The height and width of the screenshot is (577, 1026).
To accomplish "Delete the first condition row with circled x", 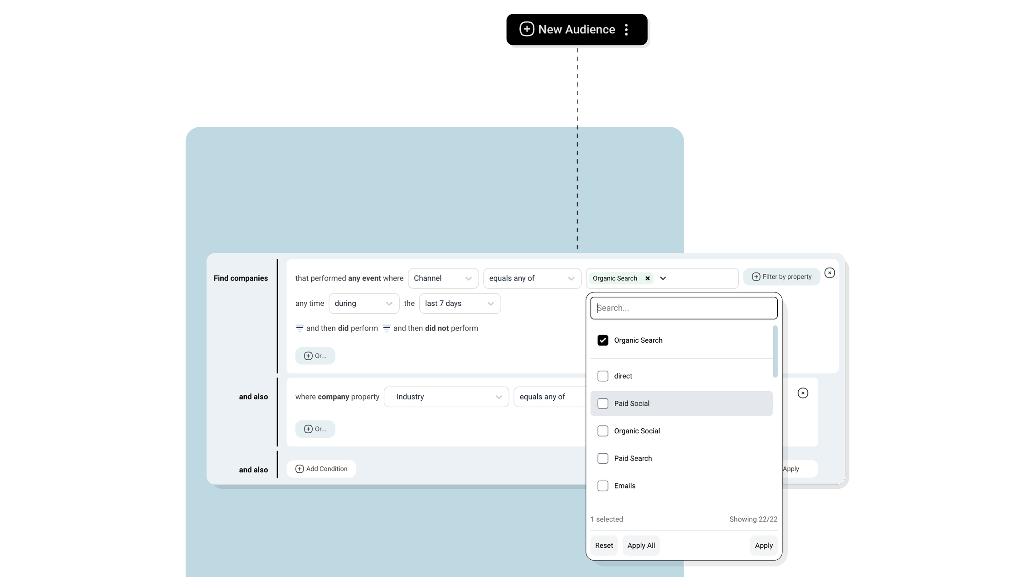I will point(829,273).
